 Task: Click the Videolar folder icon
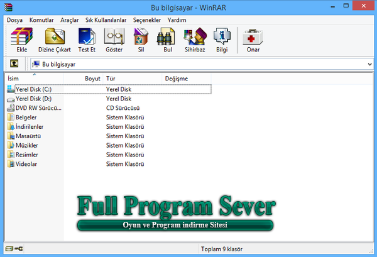(x=11, y=164)
